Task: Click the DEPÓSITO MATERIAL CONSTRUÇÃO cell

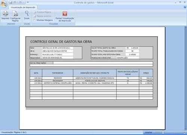Action: click(x=58, y=83)
